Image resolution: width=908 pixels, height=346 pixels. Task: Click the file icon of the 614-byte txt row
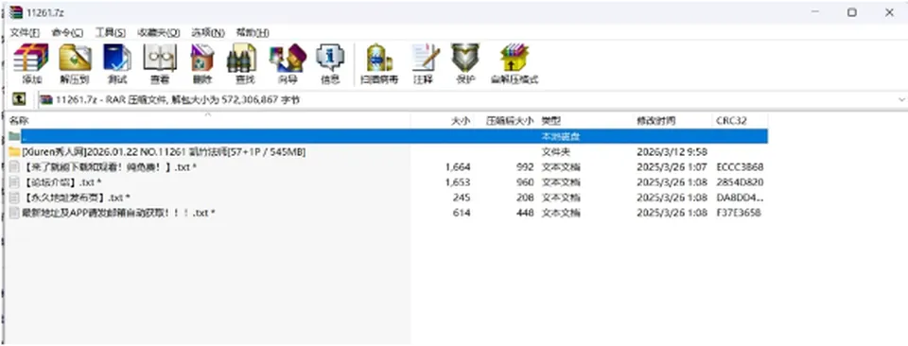click(x=14, y=213)
